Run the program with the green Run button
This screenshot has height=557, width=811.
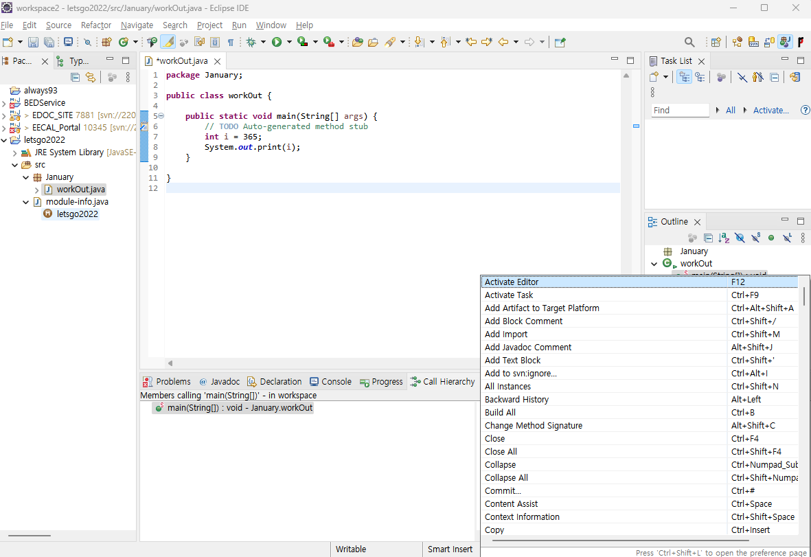(277, 43)
